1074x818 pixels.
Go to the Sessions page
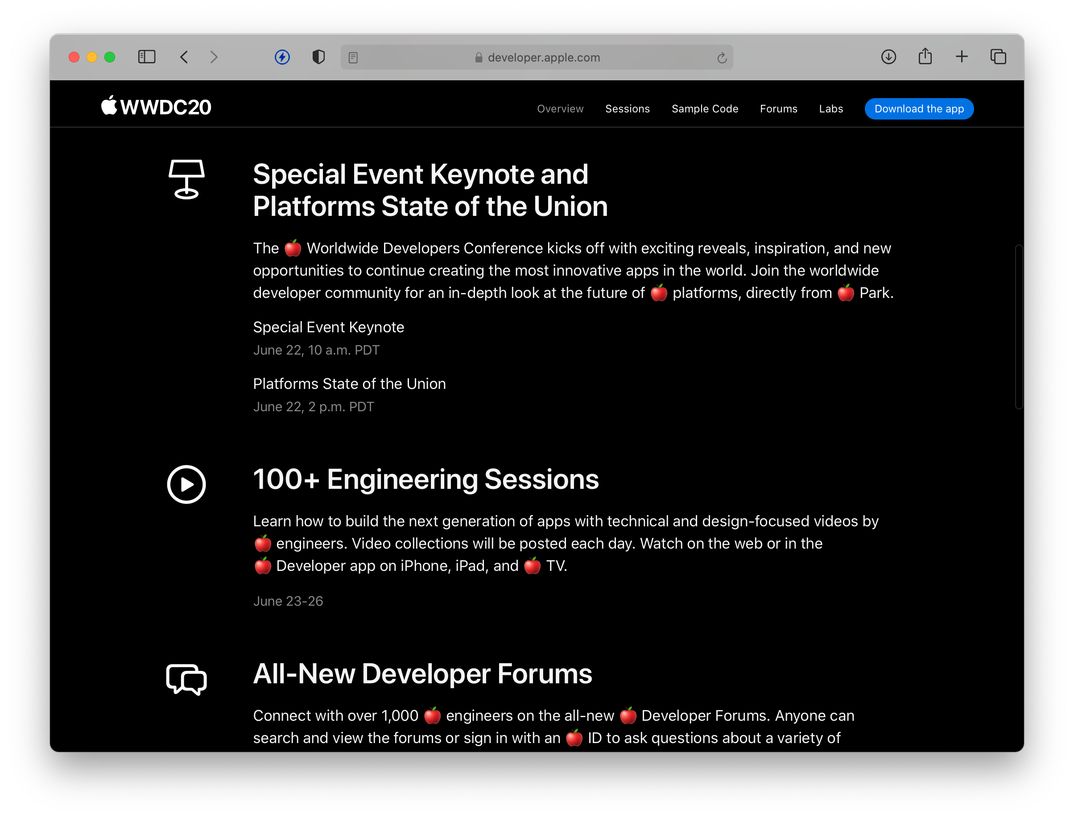click(x=627, y=108)
